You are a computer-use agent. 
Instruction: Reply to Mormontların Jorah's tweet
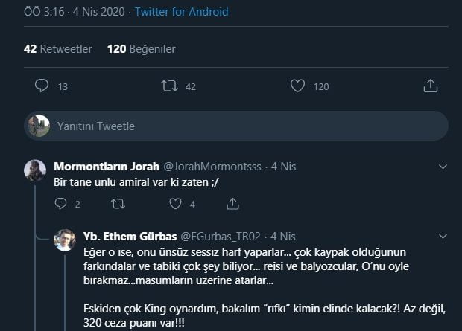pos(61,203)
